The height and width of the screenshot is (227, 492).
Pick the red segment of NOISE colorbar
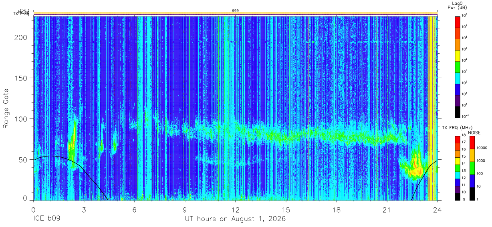[x=472, y=143]
